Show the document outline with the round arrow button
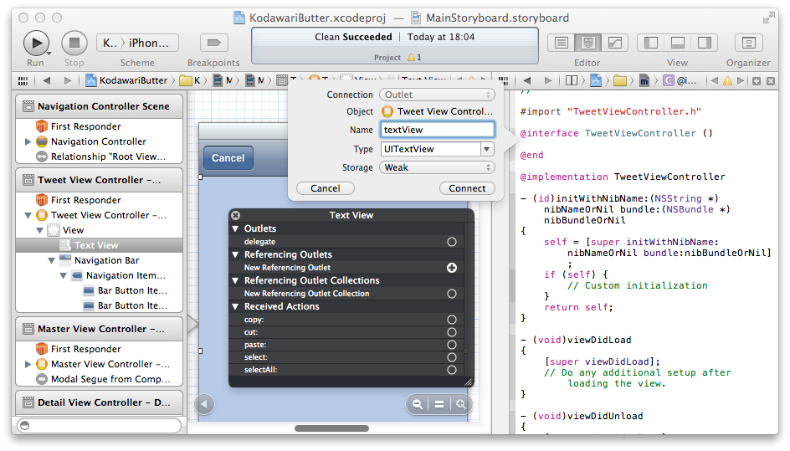 pyautogui.click(x=204, y=404)
